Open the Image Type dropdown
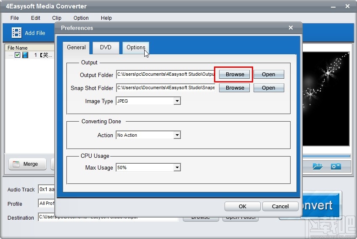The width and height of the screenshot is (357, 239). click(177, 101)
